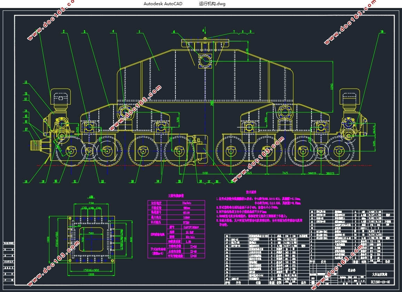This screenshot has height=292, width=402.
Task: Select part callout number 5 at top
Action: click(x=139, y=32)
